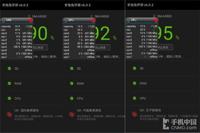Click the green RAM checkmark on the 国际象棋游戏 screen

9,83
